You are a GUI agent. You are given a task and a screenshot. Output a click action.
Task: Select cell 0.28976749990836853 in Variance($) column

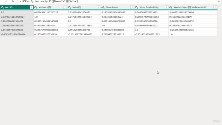tap(50, 30)
